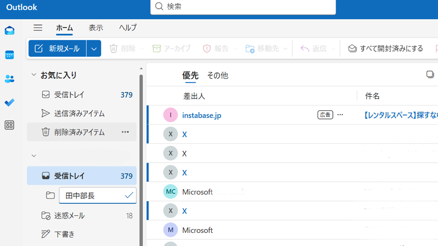
Task: Open the ヘルプ tab
Action: pos(128,28)
